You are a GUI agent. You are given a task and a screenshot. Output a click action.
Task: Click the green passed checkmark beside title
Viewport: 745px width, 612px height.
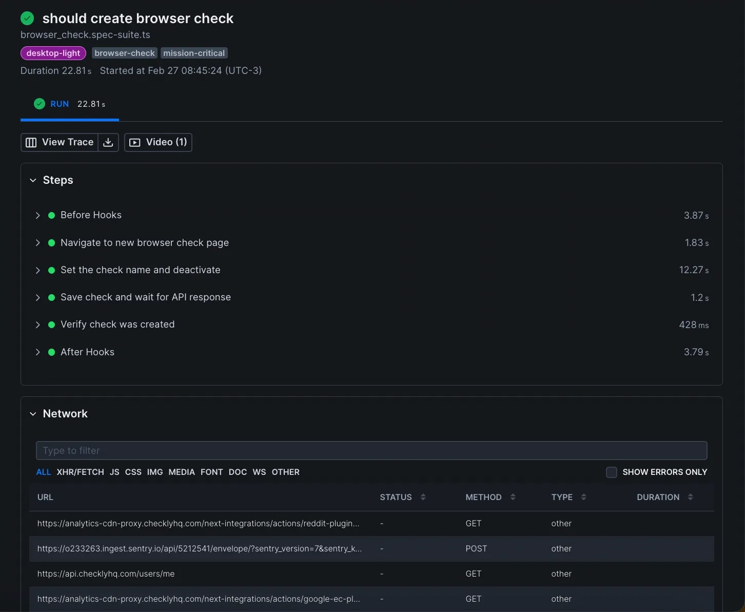click(27, 18)
